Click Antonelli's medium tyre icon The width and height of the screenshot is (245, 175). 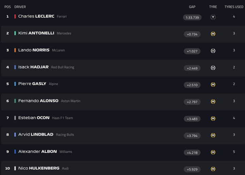click(213, 34)
